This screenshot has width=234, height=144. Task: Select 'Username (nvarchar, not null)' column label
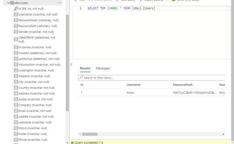(x=38, y=14)
